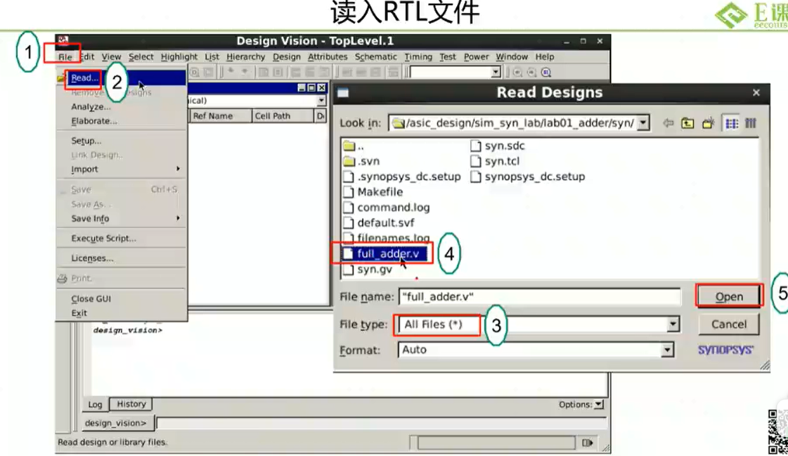
Task: Select file default.svf
Action: [378, 223]
